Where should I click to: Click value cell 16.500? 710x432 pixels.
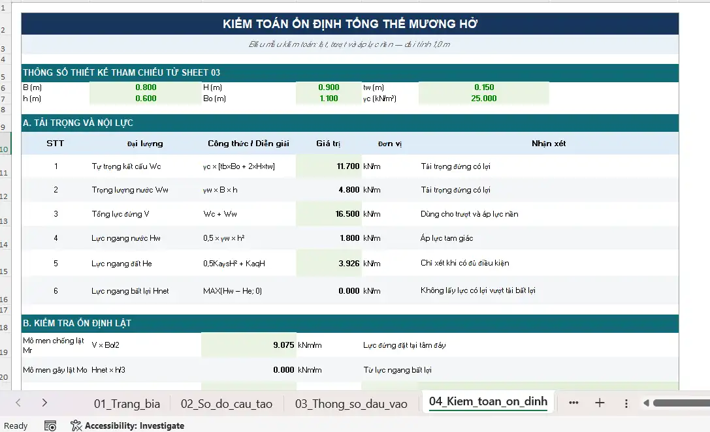(x=329, y=214)
